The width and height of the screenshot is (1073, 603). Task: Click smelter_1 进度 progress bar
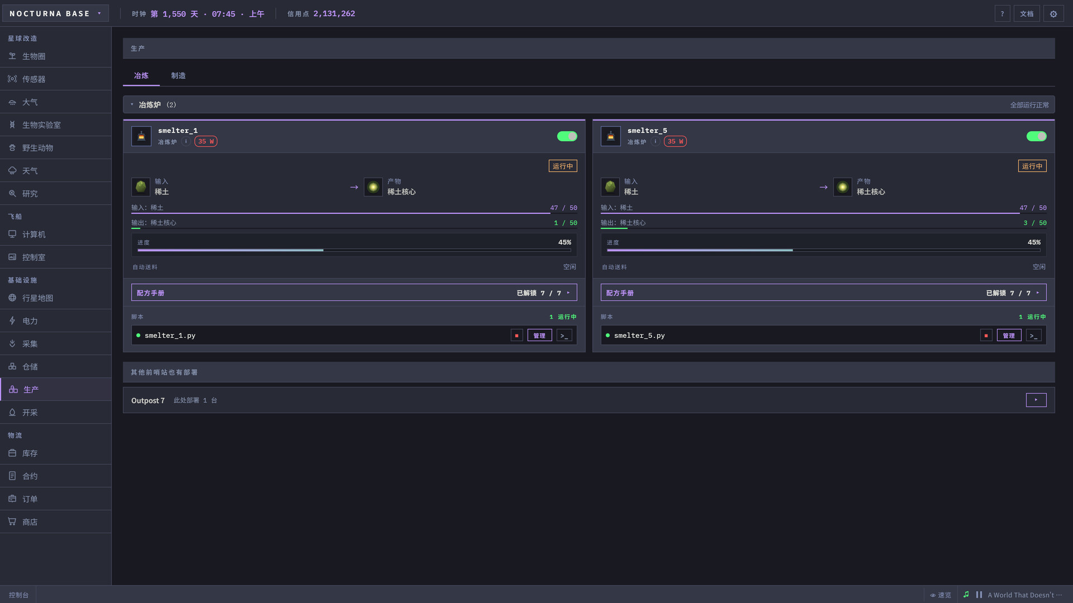click(x=354, y=250)
